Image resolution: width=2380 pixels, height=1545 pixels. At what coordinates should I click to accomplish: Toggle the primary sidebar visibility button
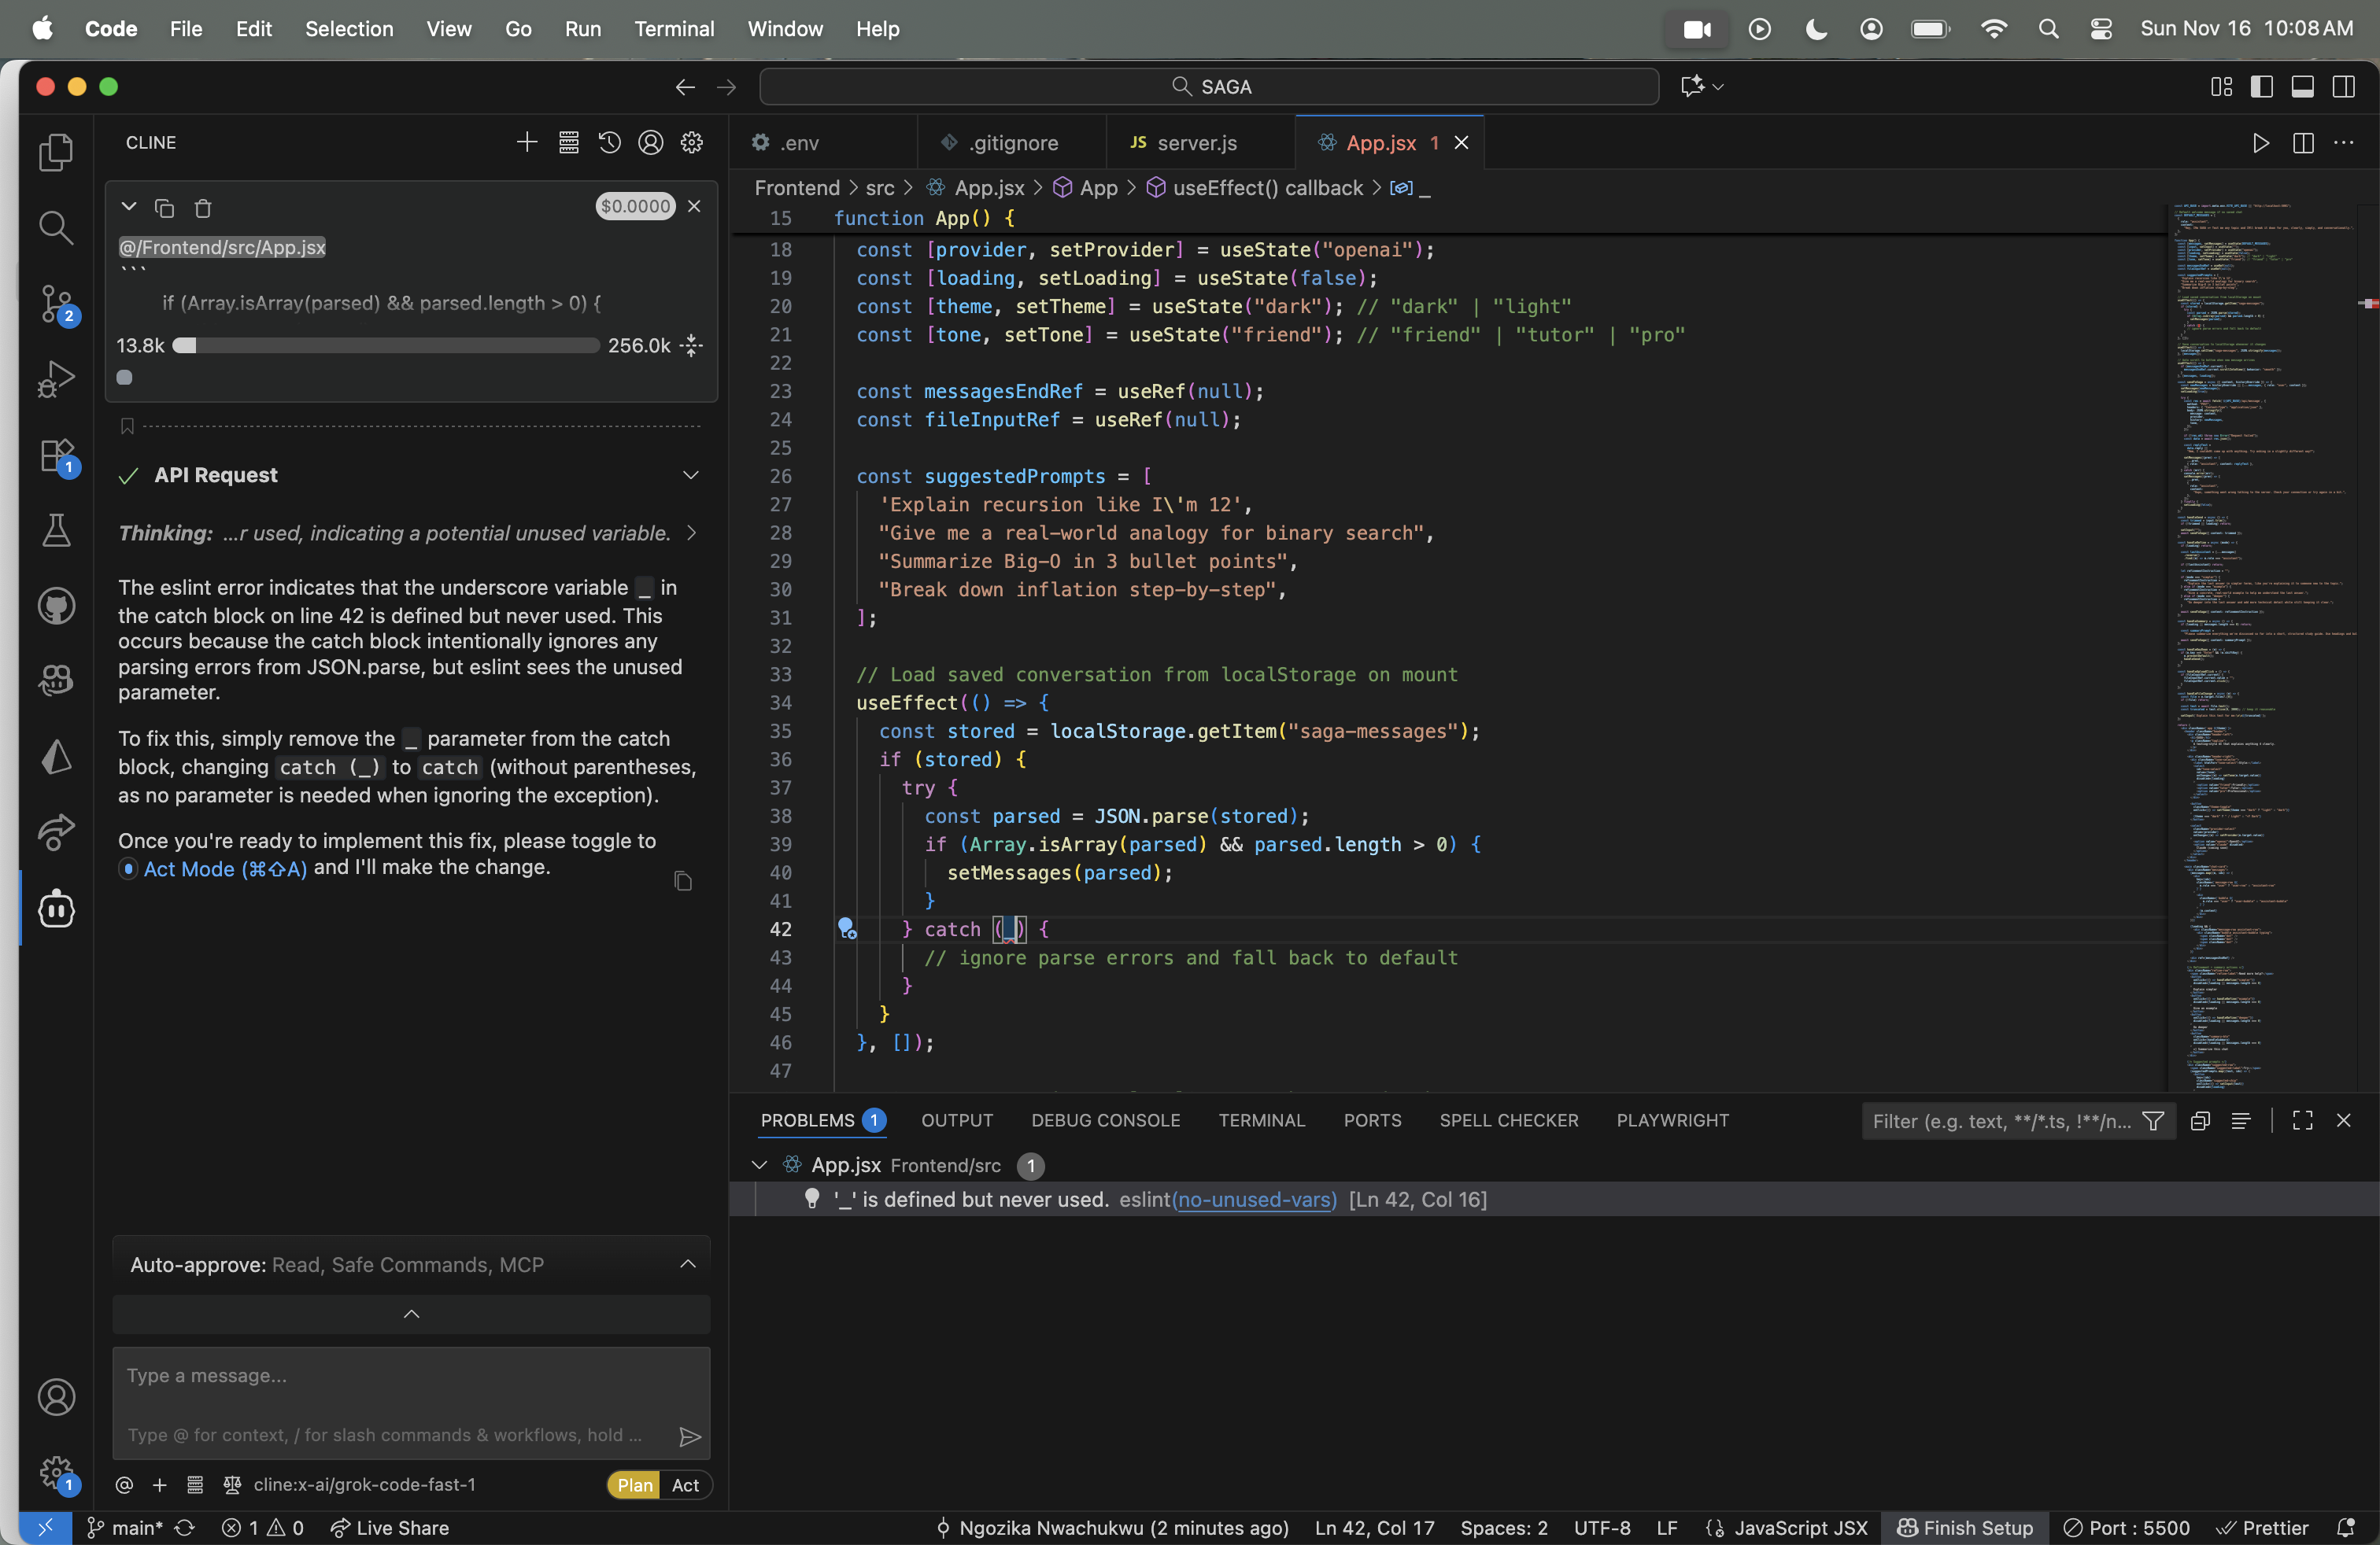2261,87
